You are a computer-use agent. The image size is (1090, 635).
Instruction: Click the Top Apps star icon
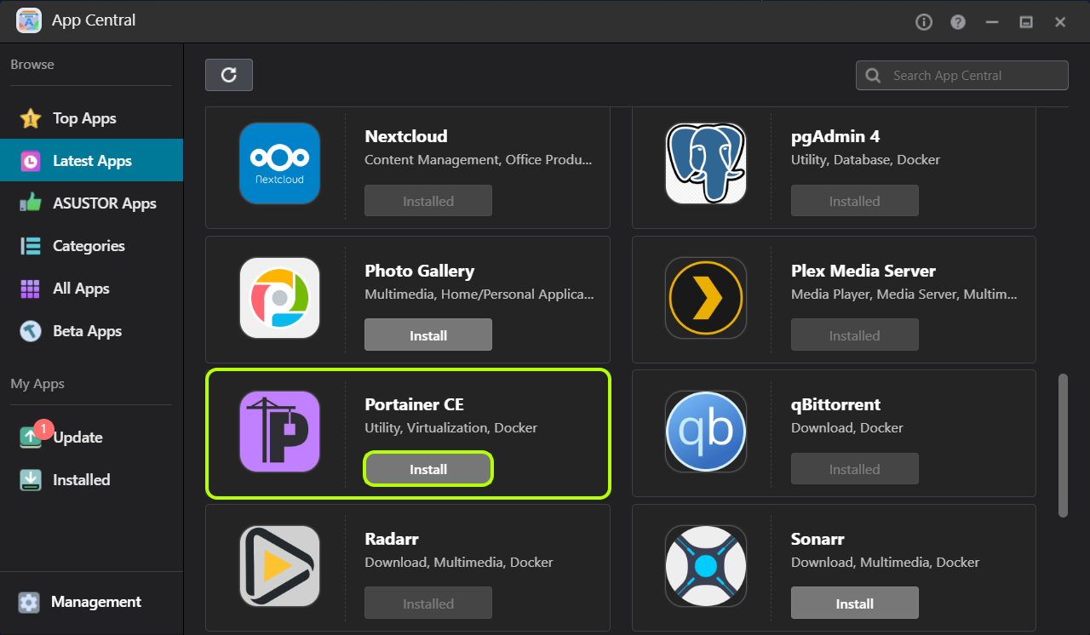coord(31,118)
